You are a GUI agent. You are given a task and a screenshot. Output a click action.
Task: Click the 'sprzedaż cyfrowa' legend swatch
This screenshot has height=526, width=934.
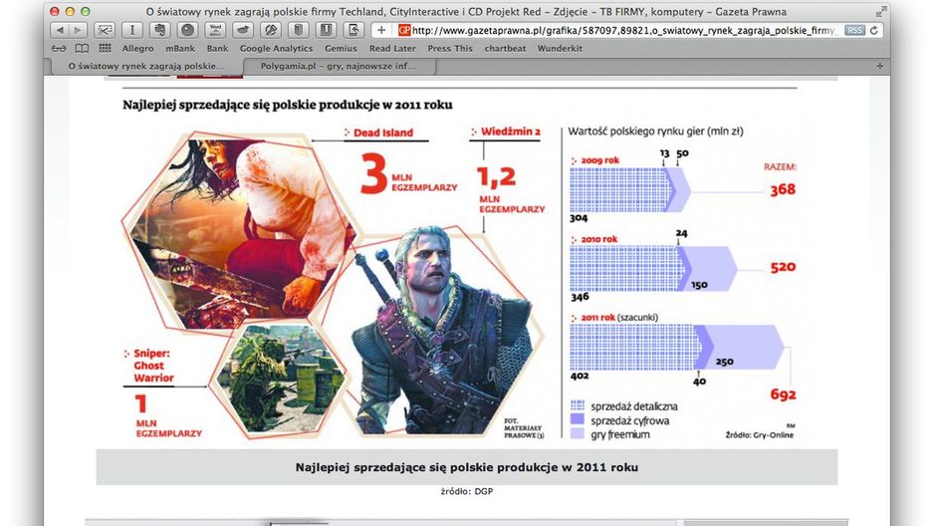(578, 420)
